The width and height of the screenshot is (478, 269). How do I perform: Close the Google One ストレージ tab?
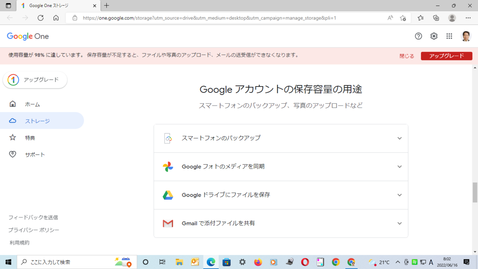click(x=94, y=6)
